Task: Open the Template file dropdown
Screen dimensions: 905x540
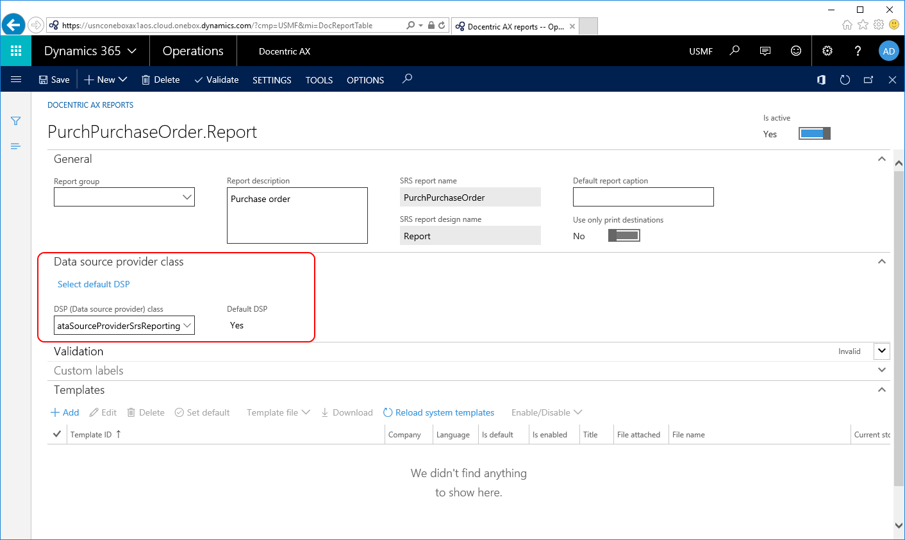Action: (x=278, y=412)
